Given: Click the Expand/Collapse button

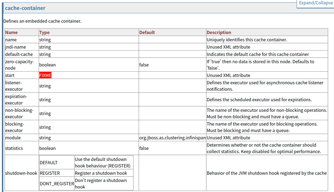Looking at the screenshot, I should point(315,3).
